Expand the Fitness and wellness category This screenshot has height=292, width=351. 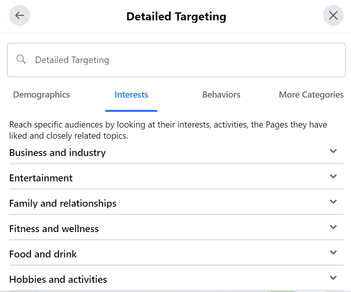tap(333, 227)
